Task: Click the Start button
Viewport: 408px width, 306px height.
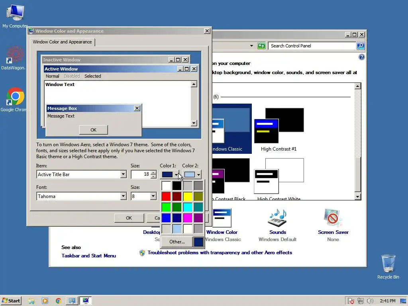Action: [x=11, y=300]
